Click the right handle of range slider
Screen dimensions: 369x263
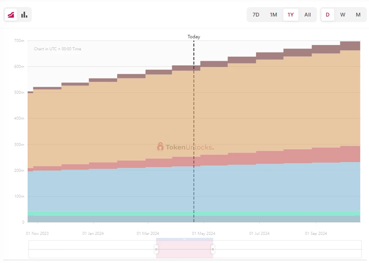click(213, 249)
